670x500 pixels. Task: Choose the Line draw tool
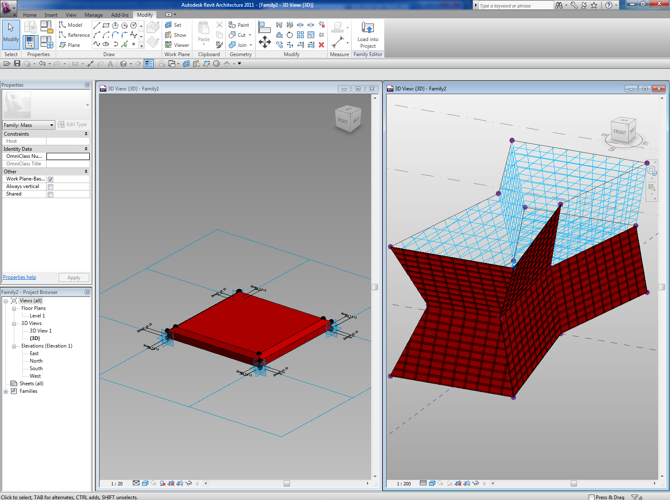point(97,25)
